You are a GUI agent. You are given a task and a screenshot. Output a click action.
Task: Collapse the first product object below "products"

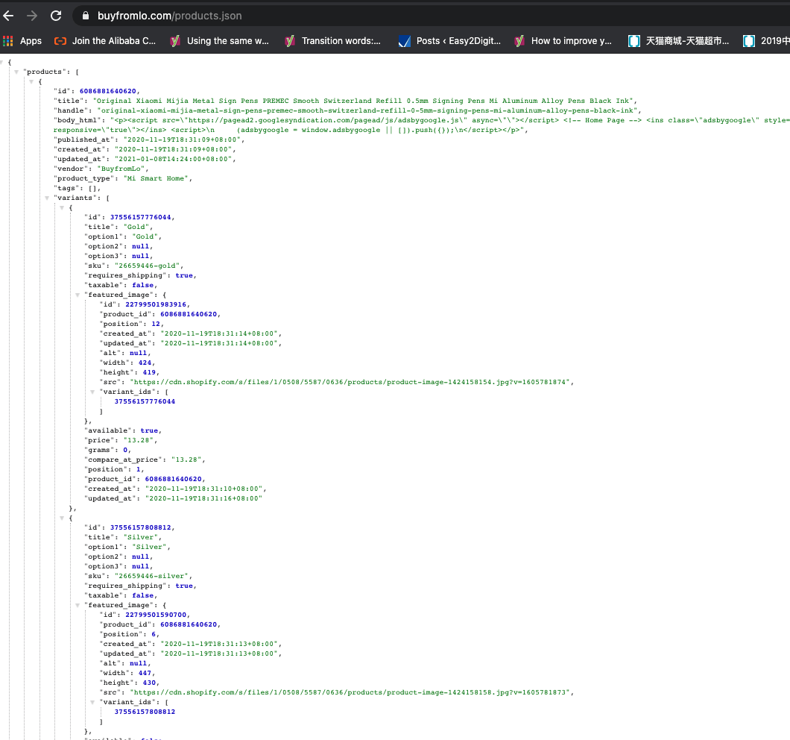(x=31, y=82)
